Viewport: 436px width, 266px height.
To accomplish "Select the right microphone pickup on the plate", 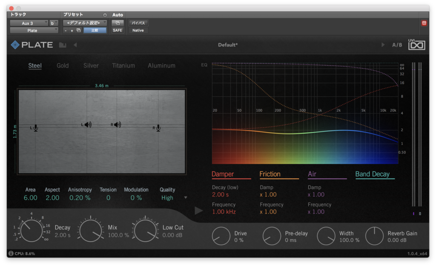I will click(158, 128).
